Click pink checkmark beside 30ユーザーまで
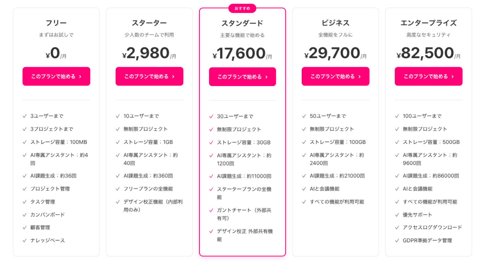 point(211,116)
